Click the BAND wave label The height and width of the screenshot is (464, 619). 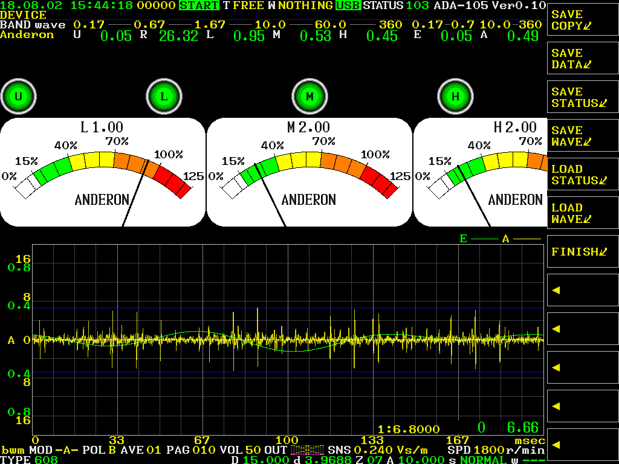pos(33,25)
